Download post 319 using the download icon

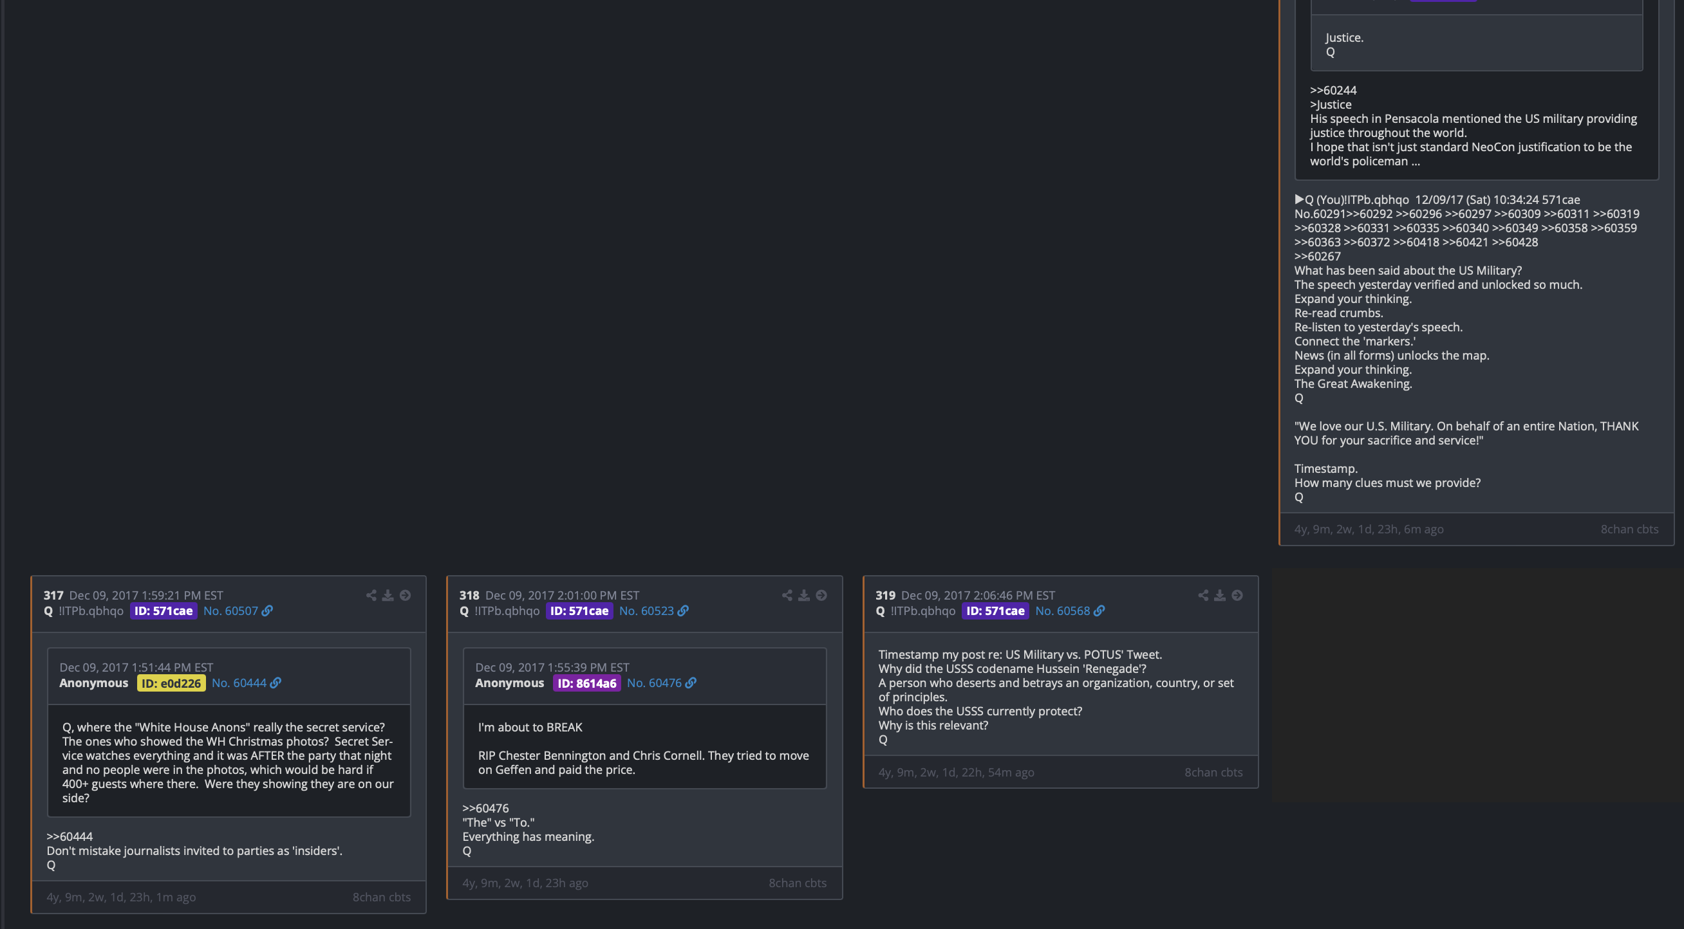tap(1220, 595)
